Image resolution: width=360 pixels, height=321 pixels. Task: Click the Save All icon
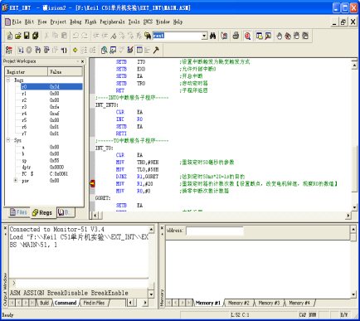pos(36,36)
